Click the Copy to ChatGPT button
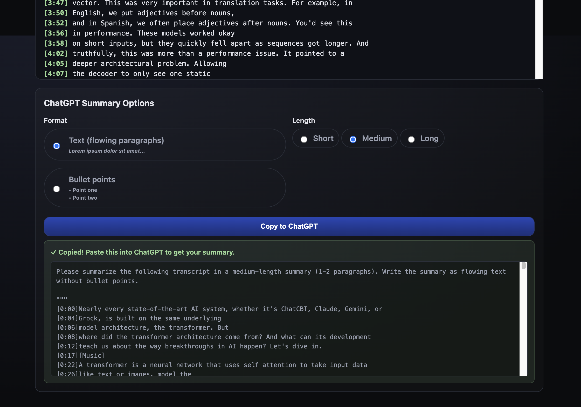Image resolution: width=581 pixels, height=407 pixels. [289, 226]
